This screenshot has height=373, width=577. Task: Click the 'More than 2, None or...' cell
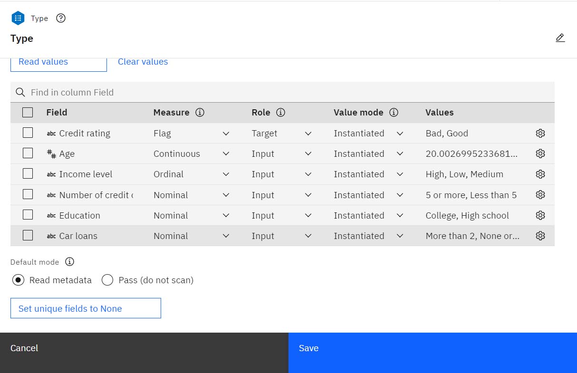pos(472,236)
